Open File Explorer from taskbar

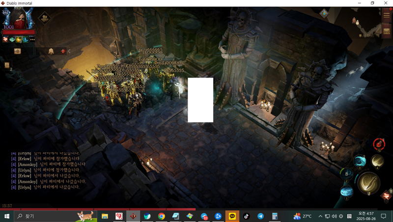click(105, 216)
